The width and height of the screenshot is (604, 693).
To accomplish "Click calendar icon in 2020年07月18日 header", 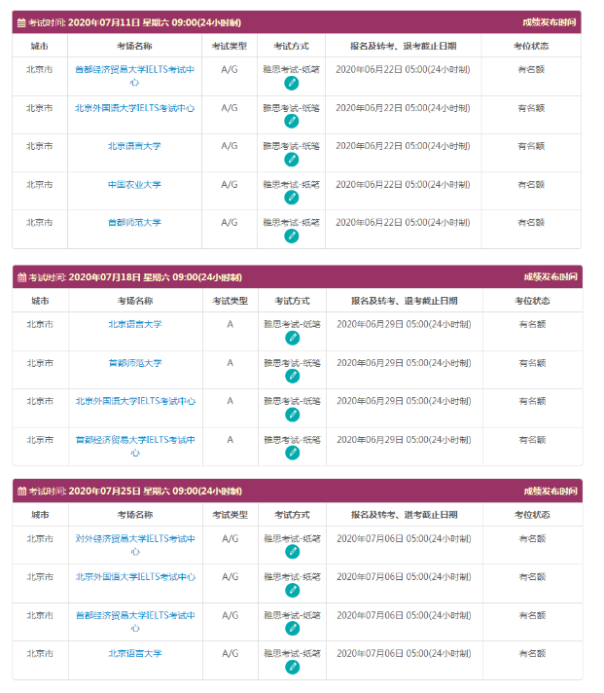I will (x=22, y=277).
